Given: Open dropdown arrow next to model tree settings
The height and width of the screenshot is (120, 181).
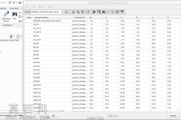Looking at the screenshot, I should pyautogui.click(x=14, y=36).
